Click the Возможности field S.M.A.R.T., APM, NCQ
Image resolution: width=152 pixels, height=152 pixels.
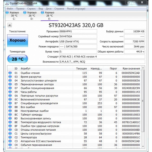click(x=102, y=62)
